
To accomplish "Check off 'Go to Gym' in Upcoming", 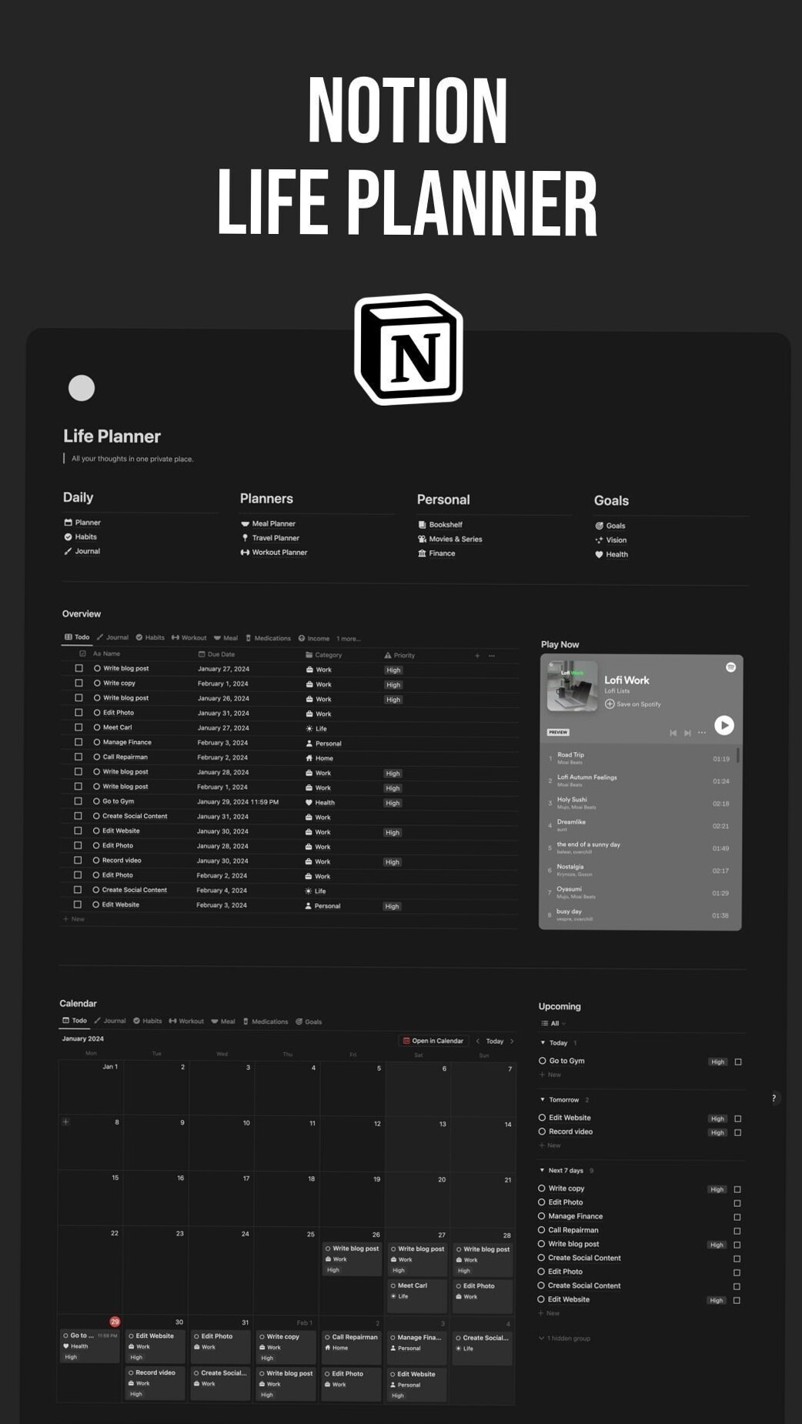I will coord(738,1061).
